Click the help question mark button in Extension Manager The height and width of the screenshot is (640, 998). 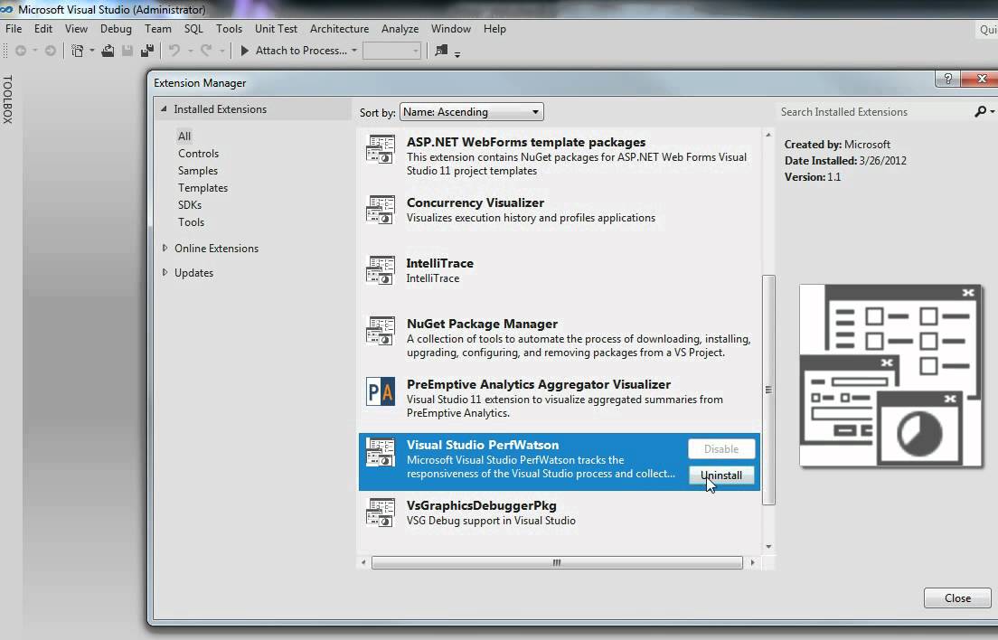pos(947,79)
